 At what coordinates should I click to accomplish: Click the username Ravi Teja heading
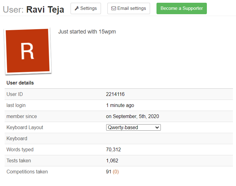(45, 10)
